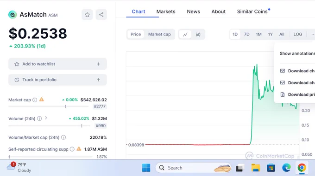Open the About tab

pyautogui.click(x=218, y=12)
